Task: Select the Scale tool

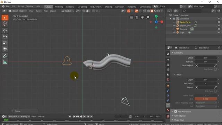Action: click(5, 43)
